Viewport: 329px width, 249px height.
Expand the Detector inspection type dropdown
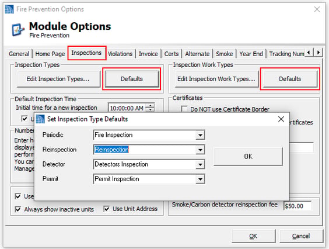(200, 164)
